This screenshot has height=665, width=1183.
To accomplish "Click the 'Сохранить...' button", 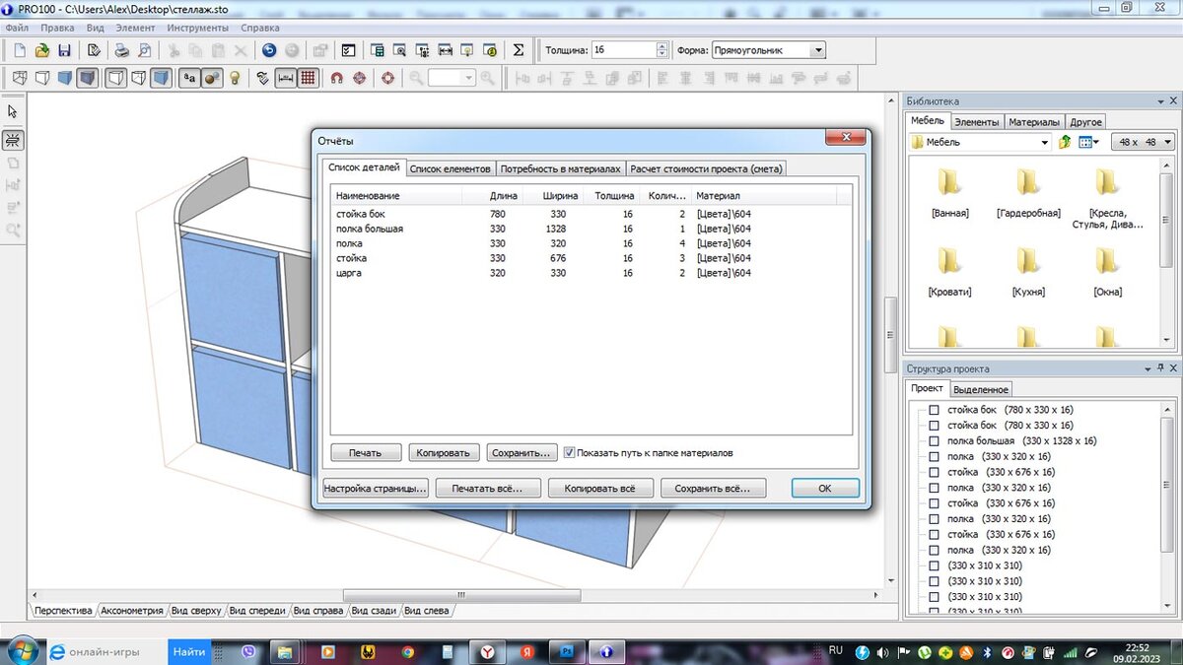I will [x=522, y=453].
